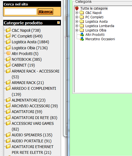Screen dimensions: 132x156
Task: Open the ADATTATORI DI RETE (83) link
Action: [x=35, y=118]
